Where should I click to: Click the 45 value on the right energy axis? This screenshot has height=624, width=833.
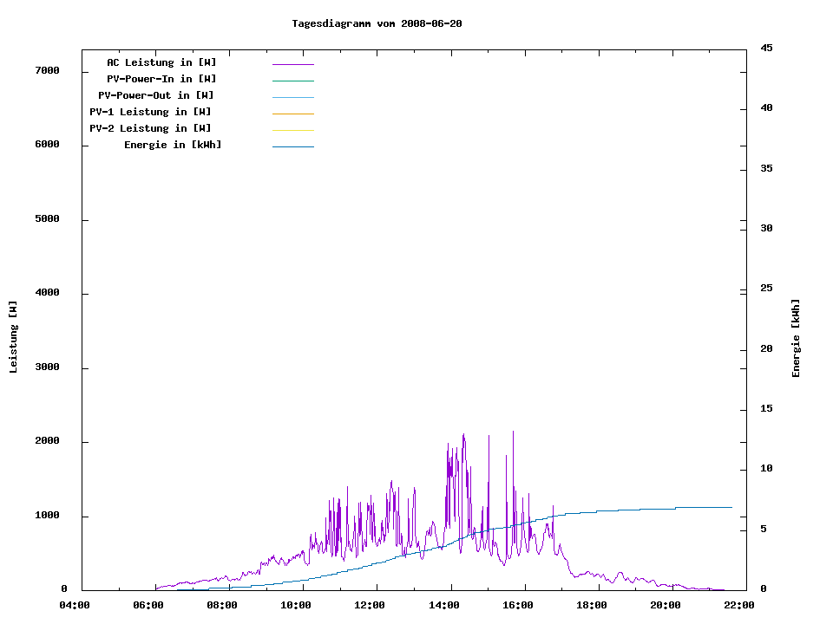[x=766, y=48]
